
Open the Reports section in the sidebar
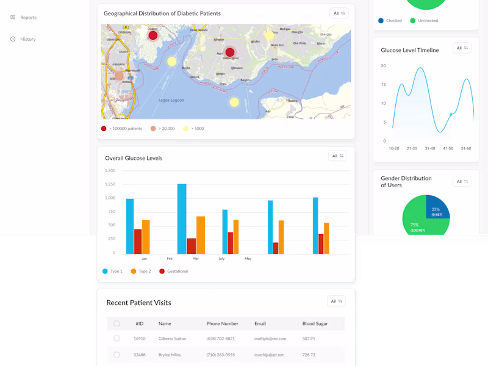point(24,17)
